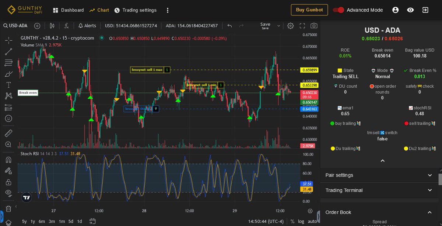
Task: Toggle percent scale mode
Action: click(292, 221)
